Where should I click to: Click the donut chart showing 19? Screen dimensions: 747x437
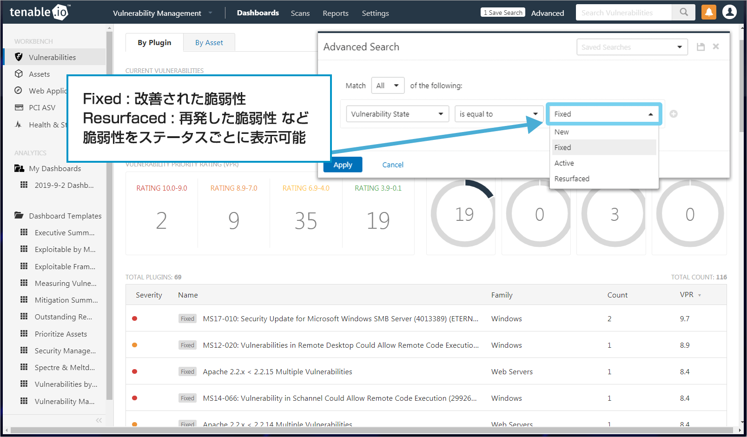coord(464,214)
